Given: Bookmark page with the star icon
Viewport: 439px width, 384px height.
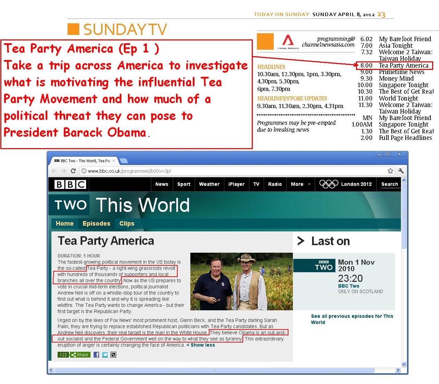Looking at the screenshot, I should click(x=390, y=171).
